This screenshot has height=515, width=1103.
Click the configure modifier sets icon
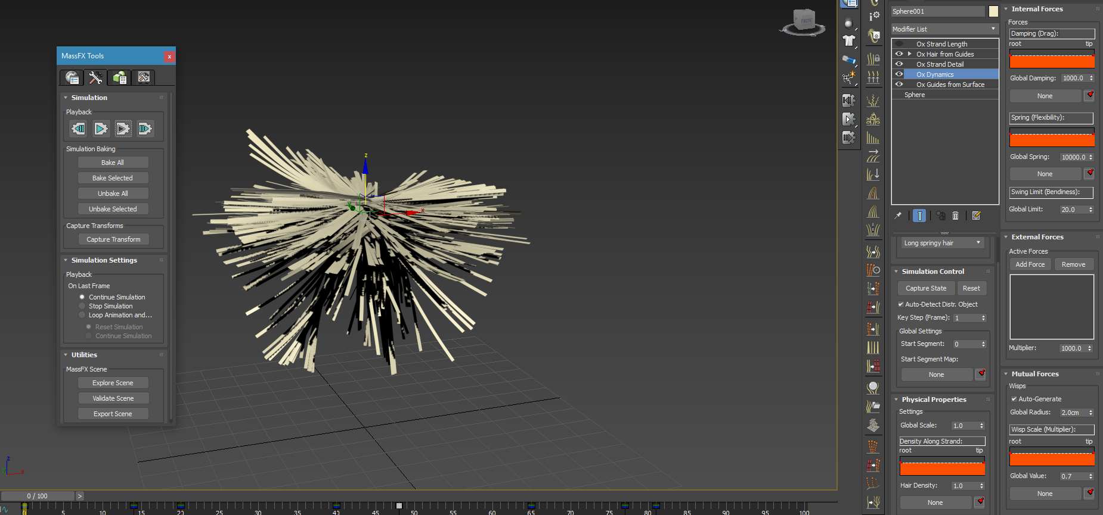tap(976, 216)
